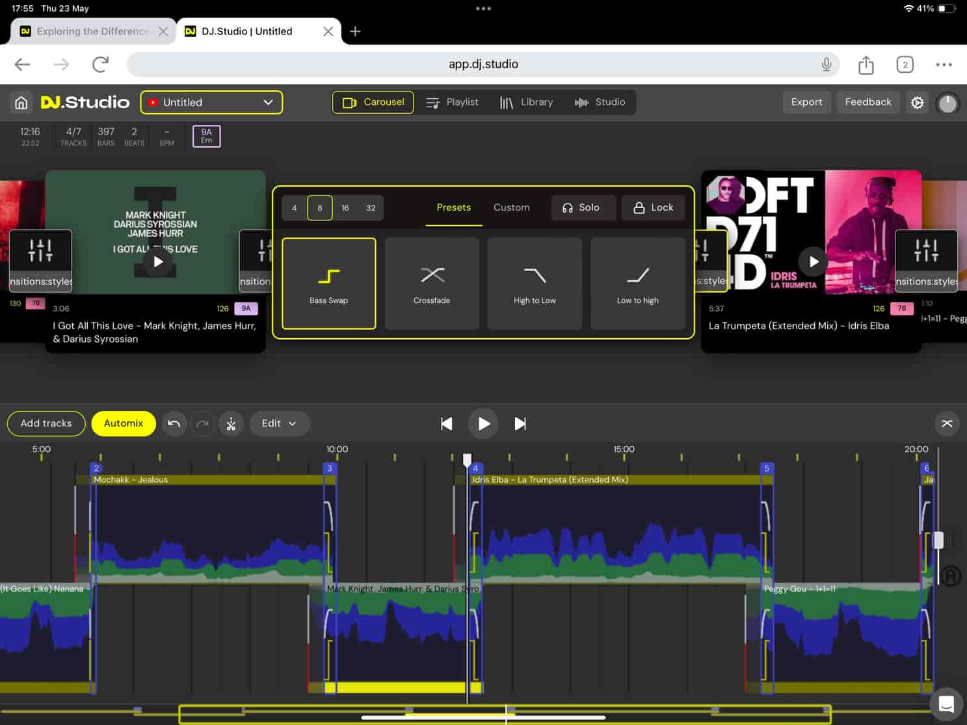Select the 16-beat transition length
The height and width of the screenshot is (725, 967).
click(x=345, y=207)
